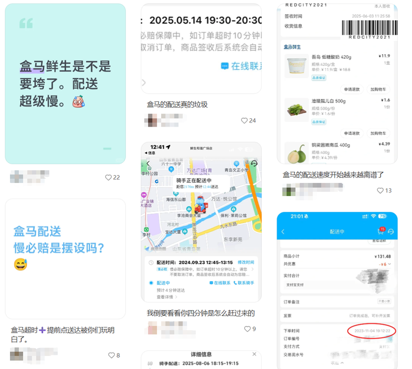Click 在线联系 in the map card

coord(220,283)
